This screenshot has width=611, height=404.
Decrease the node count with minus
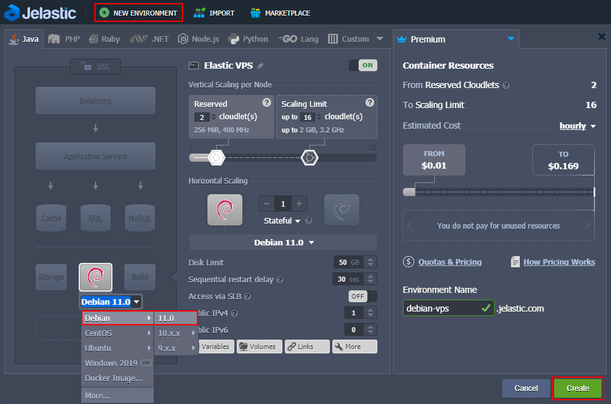(x=267, y=204)
